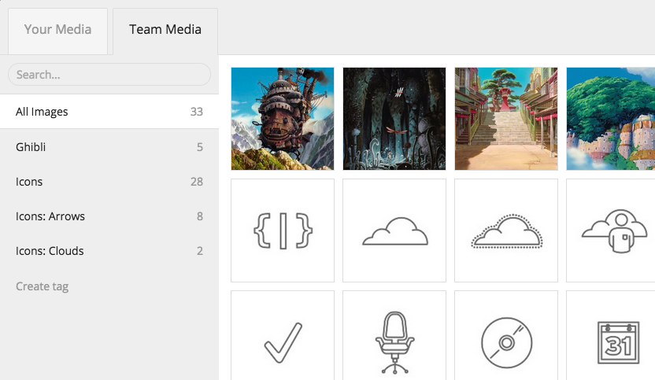Show All Images in the tag list
The image size is (655, 380).
coord(109,112)
